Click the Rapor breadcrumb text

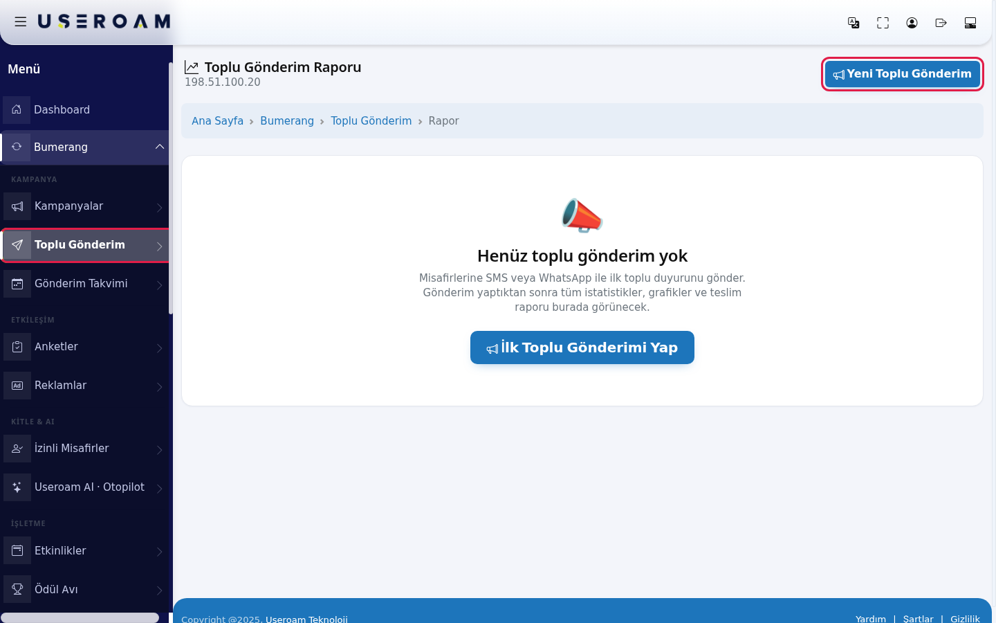pyautogui.click(x=443, y=120)
